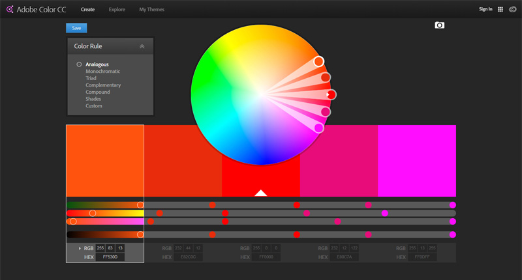Open the Explore tab
522x280 pixels.
coord(117,9)
